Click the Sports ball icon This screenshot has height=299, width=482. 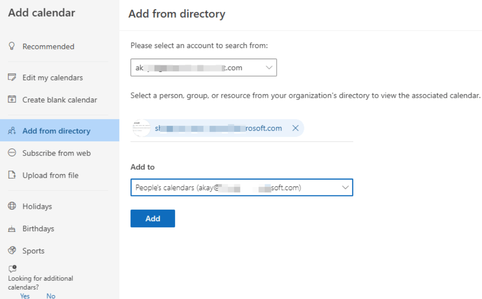12,251
